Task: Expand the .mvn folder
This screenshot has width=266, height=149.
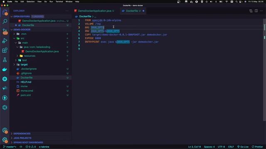Action: [14, 34]
